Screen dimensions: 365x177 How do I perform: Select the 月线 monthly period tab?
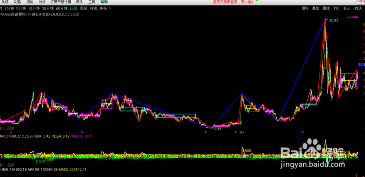pos(93,9)
